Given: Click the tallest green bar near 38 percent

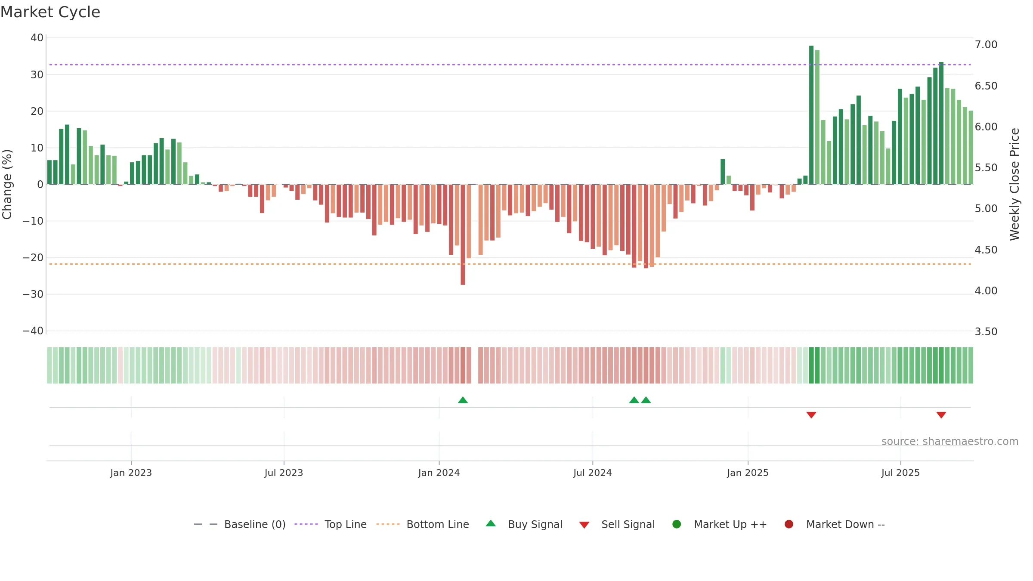Looking at the screenshot, I should pos(811,115).
